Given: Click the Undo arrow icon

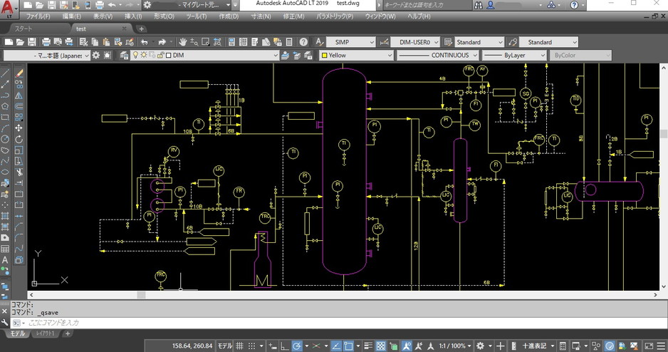Looking at the screenshot, I should 145,42.
